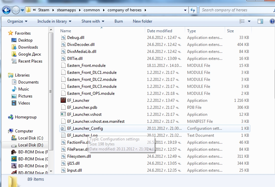Click the New folder button

[x=142, y=21]
